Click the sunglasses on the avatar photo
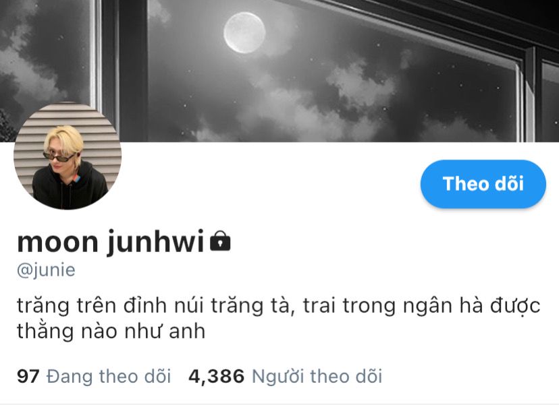 click(59, 156)
